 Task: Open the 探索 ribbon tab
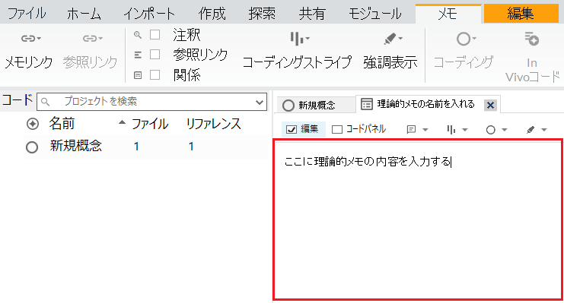click(x=262, y=14)
